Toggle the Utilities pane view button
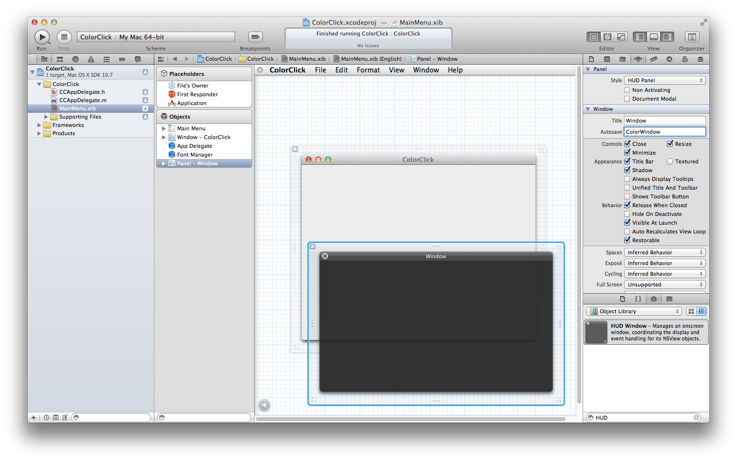The height and width of the screenshot is (461, 737). (x=667, y=37)
